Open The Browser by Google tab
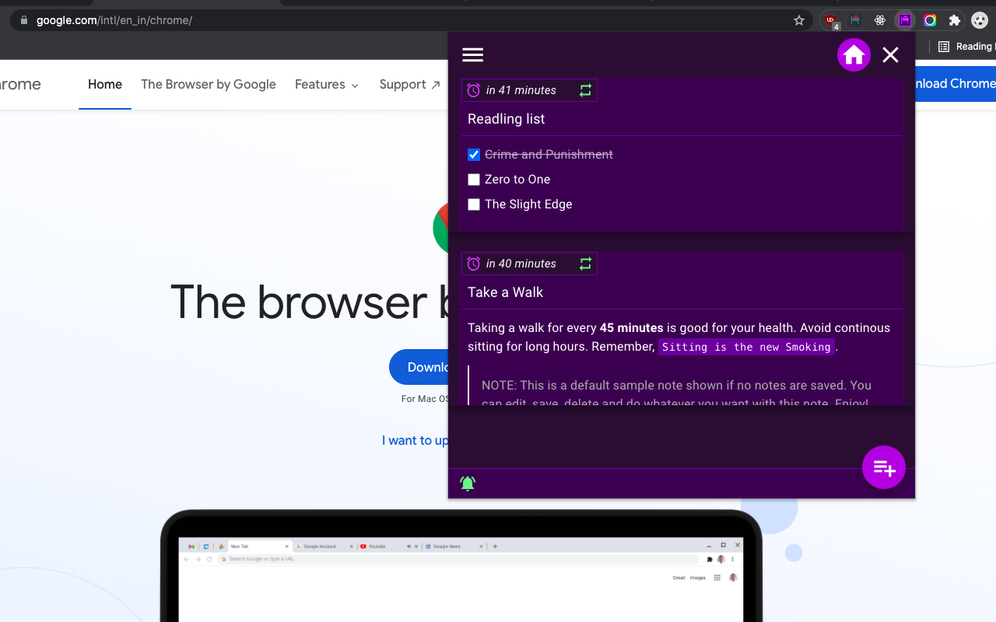This screenshot has height=622, width=996. 209,85
